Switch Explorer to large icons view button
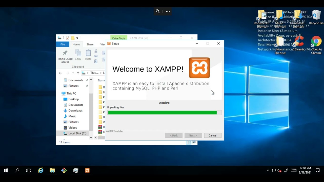This screenshot has width=324, height=182. [x=194, y=142]
